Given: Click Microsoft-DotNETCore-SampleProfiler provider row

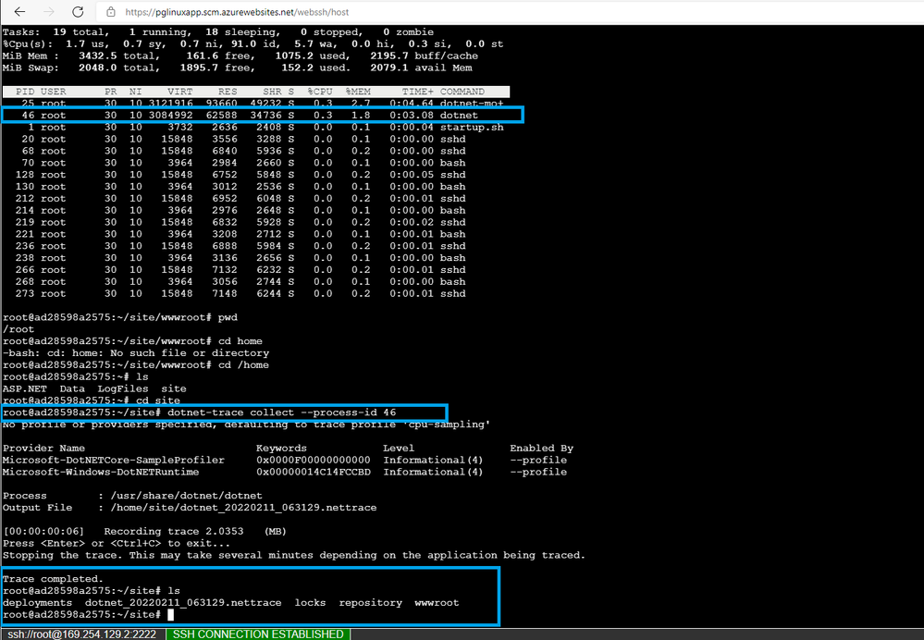Looking at the screenshot, I should [285, 460].
